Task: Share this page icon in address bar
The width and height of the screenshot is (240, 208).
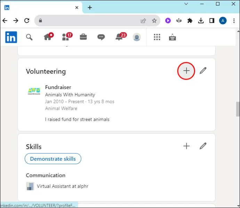Action: point(143,21)
